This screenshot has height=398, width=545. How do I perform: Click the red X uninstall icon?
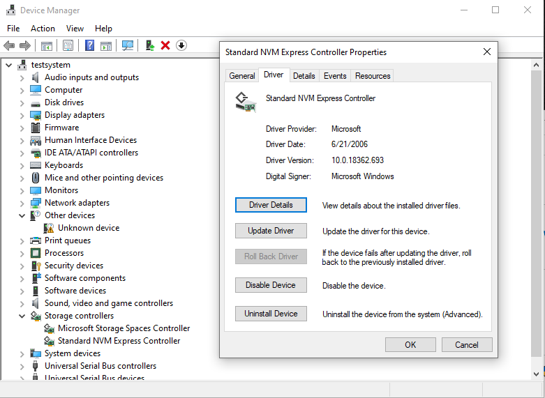[x=165, y=45]
